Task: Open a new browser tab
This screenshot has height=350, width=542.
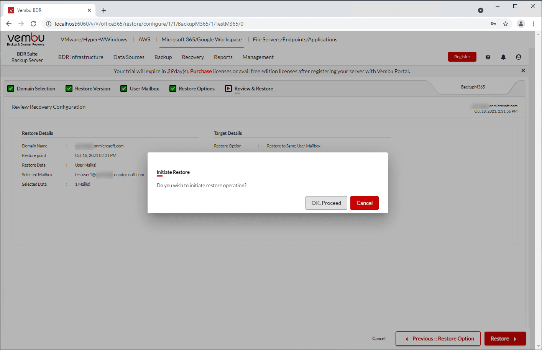Action: 104,10
